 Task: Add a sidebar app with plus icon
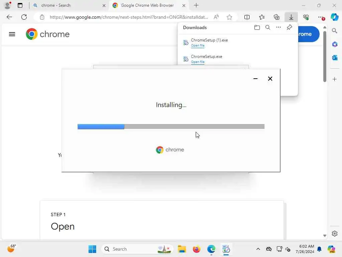click(x=335, y=79)
